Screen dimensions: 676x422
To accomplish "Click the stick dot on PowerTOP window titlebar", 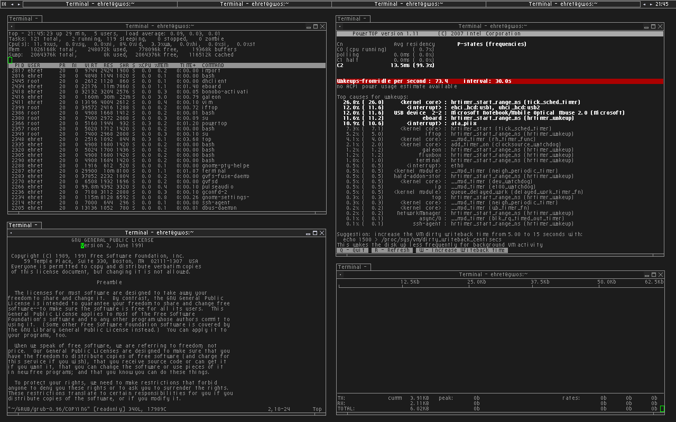I will [x=340, y=26].
